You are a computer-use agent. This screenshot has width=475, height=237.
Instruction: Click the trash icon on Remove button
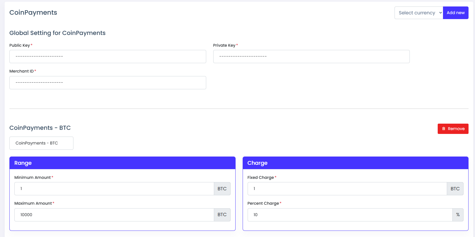(x=444, y=129)
